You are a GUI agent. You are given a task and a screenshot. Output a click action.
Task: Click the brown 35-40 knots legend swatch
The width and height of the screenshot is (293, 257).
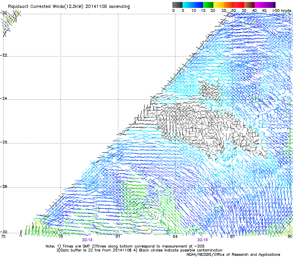click(x=249, y=5)
